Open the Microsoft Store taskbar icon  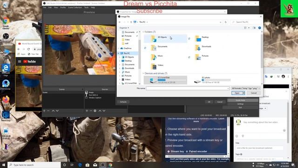88,165
